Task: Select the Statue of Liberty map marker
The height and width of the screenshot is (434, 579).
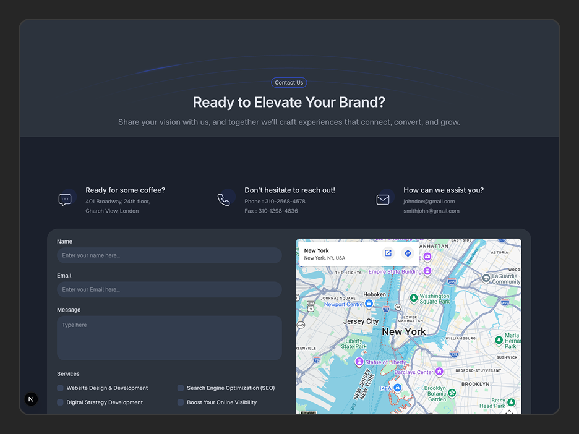Action: (359, 362)
